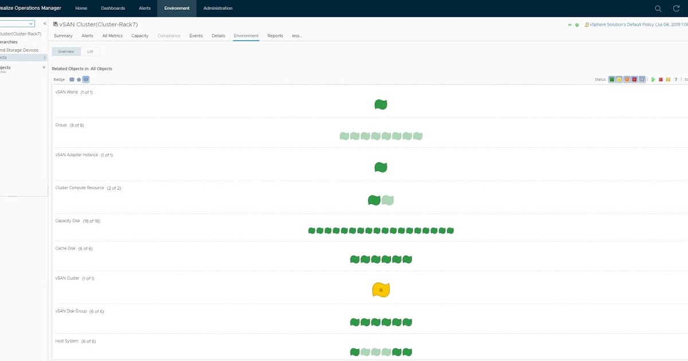Select the Environment tab under vSAN Cluster
Image resolution: width=688 pixels, height=361 pixels.
click(x=246, y=36)
